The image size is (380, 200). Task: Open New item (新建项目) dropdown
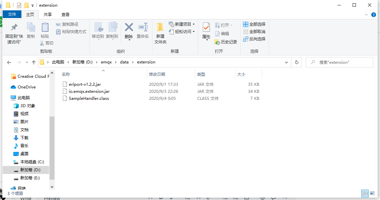[182, 24]
